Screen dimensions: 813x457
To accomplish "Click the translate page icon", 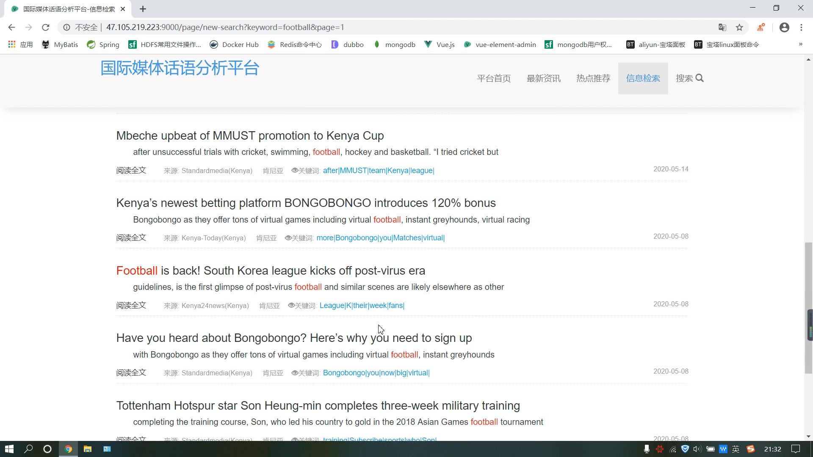I will coord(722,28).
